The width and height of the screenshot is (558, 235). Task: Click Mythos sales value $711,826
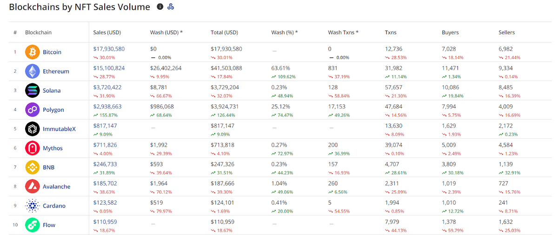click(105, 145)
